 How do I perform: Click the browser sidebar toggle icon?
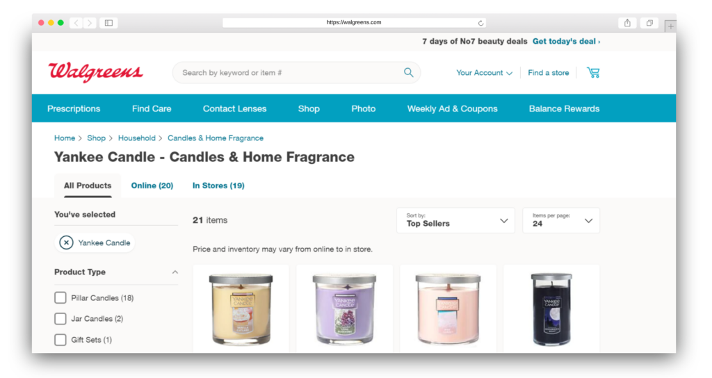point(109,23)
